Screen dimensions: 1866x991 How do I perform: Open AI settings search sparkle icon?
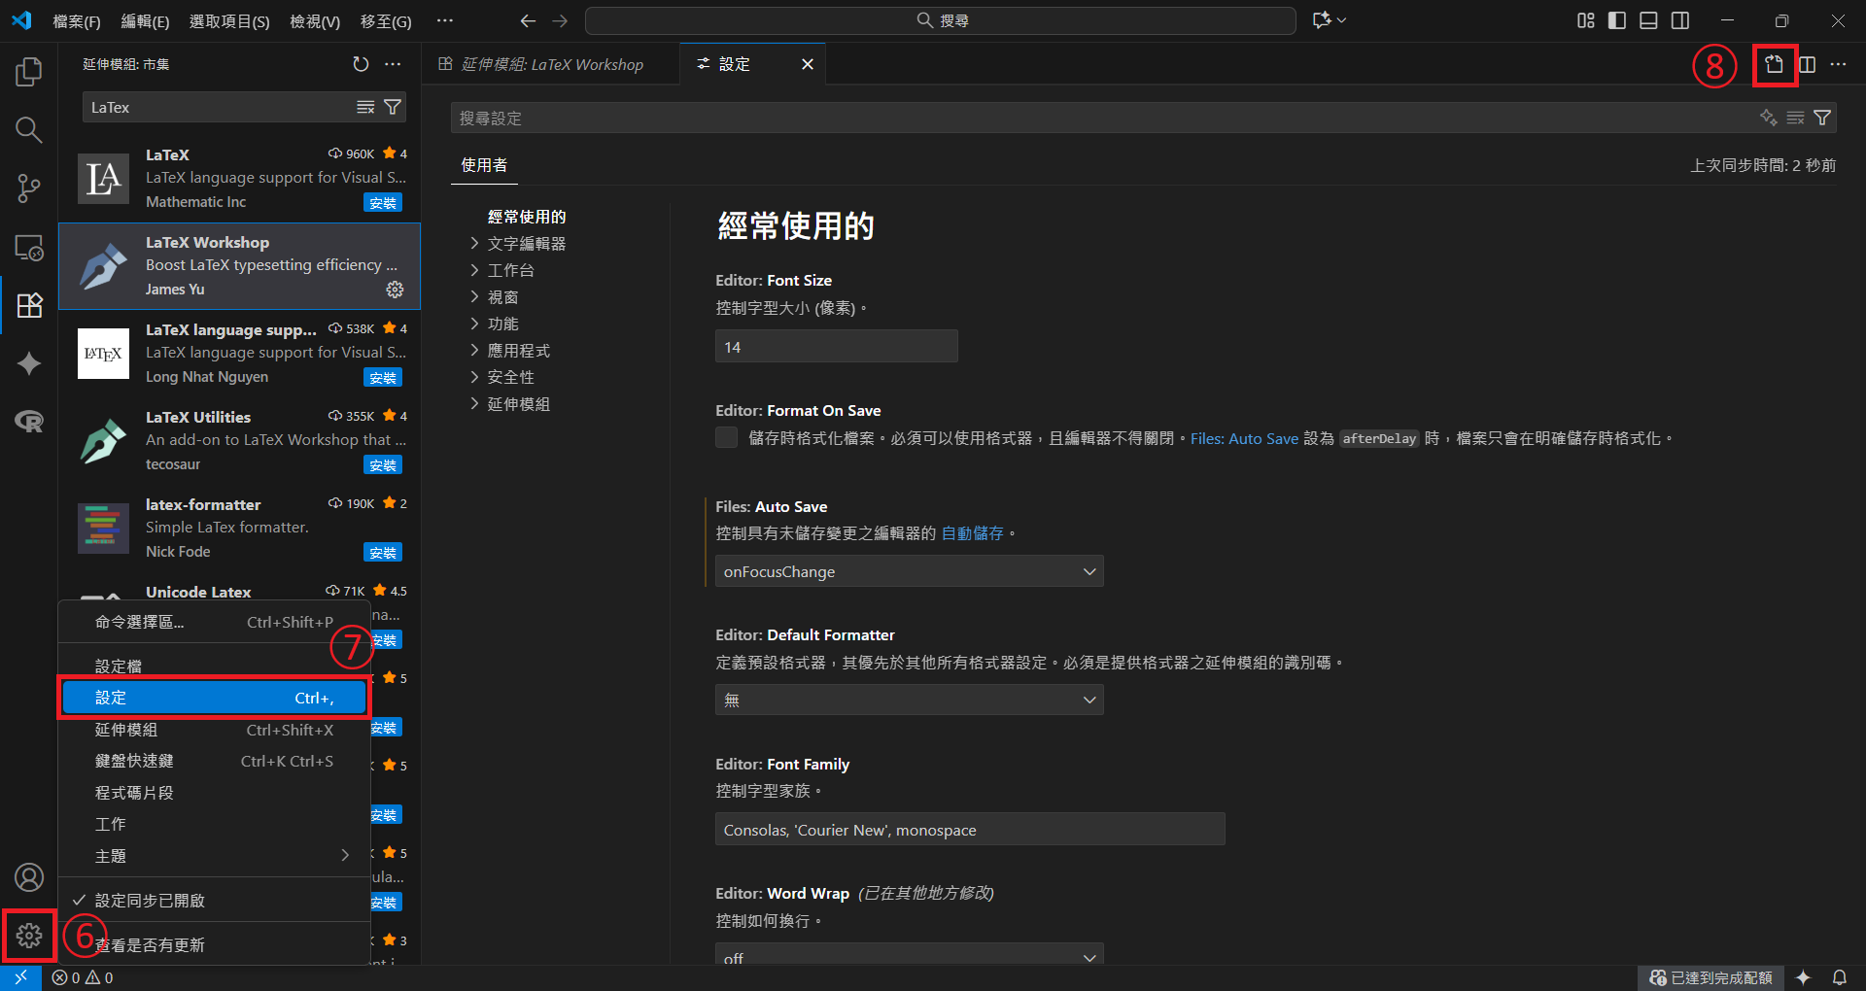pos(1769,118)
